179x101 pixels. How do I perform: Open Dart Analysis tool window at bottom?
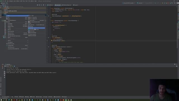point(39,97)
